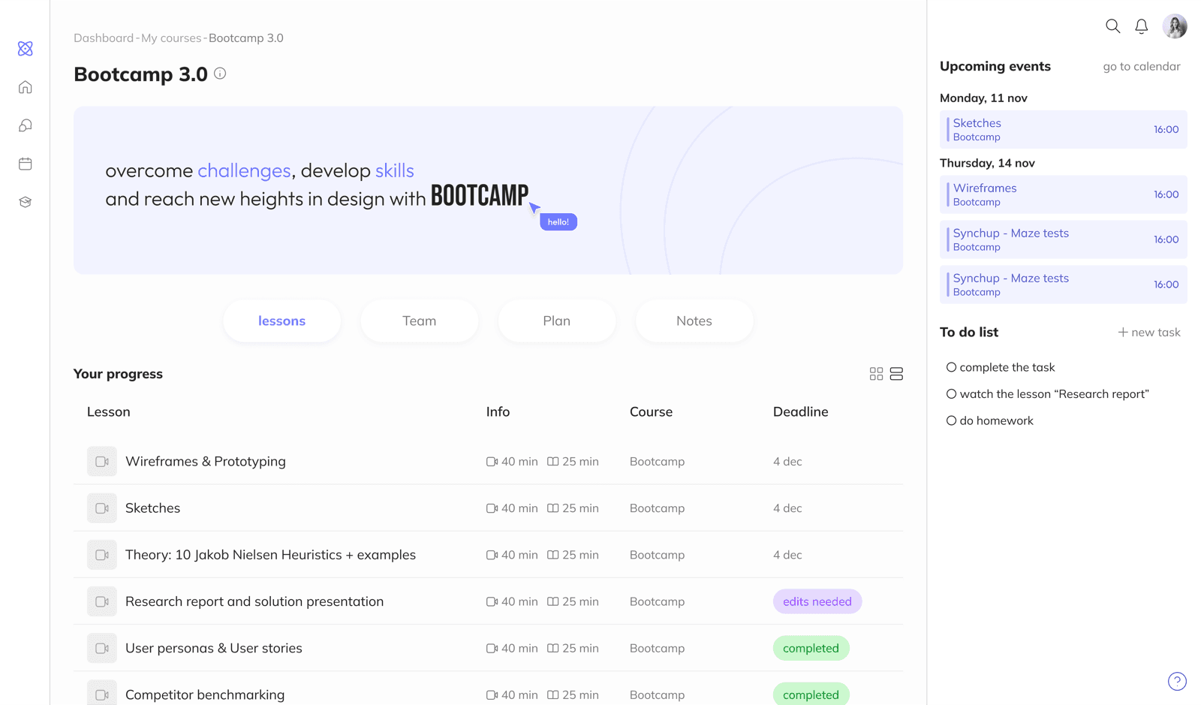Click video icon for Theory: 10 Jakob Nielsen lesson

(x=102, y=555)
